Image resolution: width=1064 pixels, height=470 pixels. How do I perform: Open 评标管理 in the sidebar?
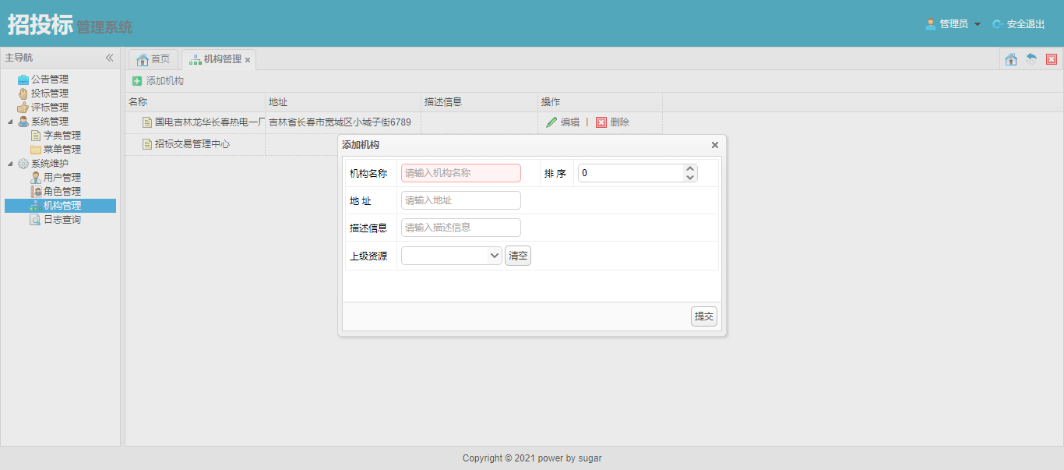50,107
